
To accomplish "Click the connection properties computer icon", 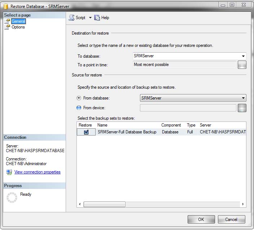I will pyautogui.click(x=9, y=172).
